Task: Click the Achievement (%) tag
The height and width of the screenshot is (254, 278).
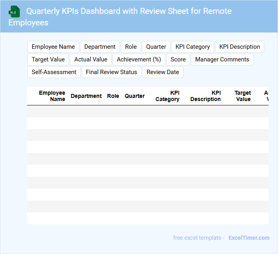Action: pos(139,59)
